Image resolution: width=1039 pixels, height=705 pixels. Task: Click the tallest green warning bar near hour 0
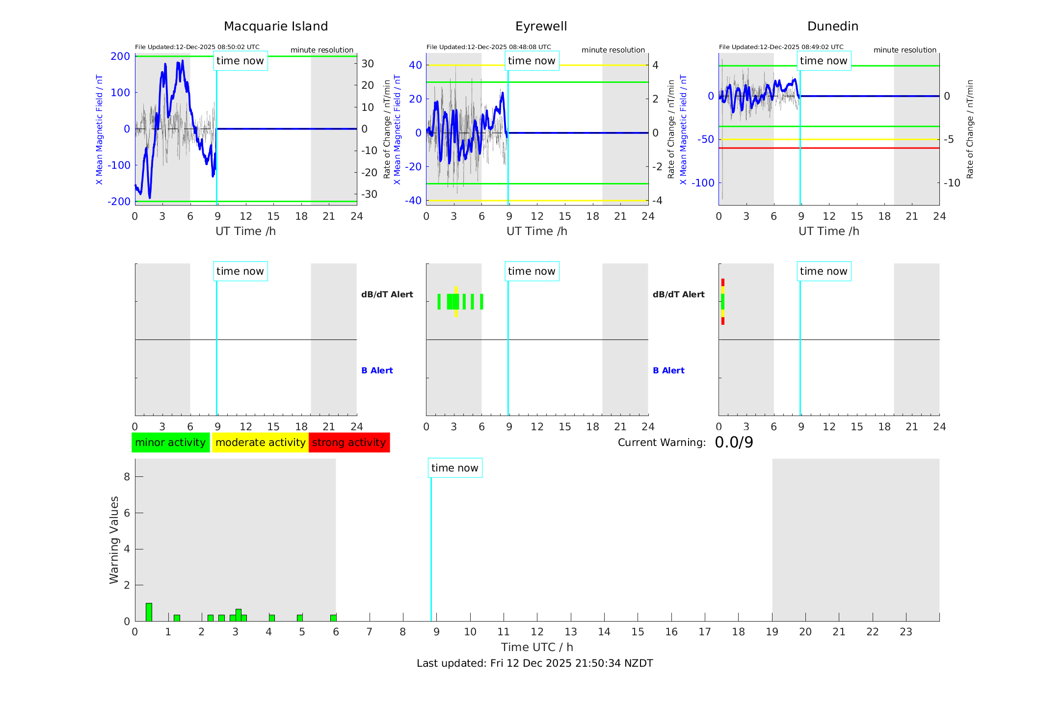coord(149,612)
